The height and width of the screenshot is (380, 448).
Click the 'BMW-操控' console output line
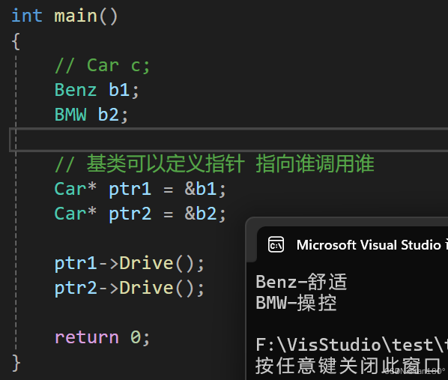pos(296,303)
